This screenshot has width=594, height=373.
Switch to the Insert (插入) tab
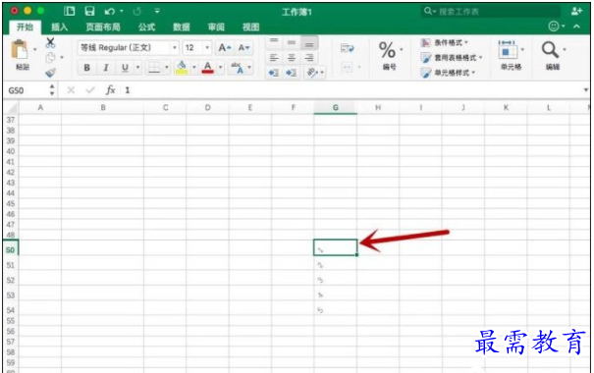[60, 27]
